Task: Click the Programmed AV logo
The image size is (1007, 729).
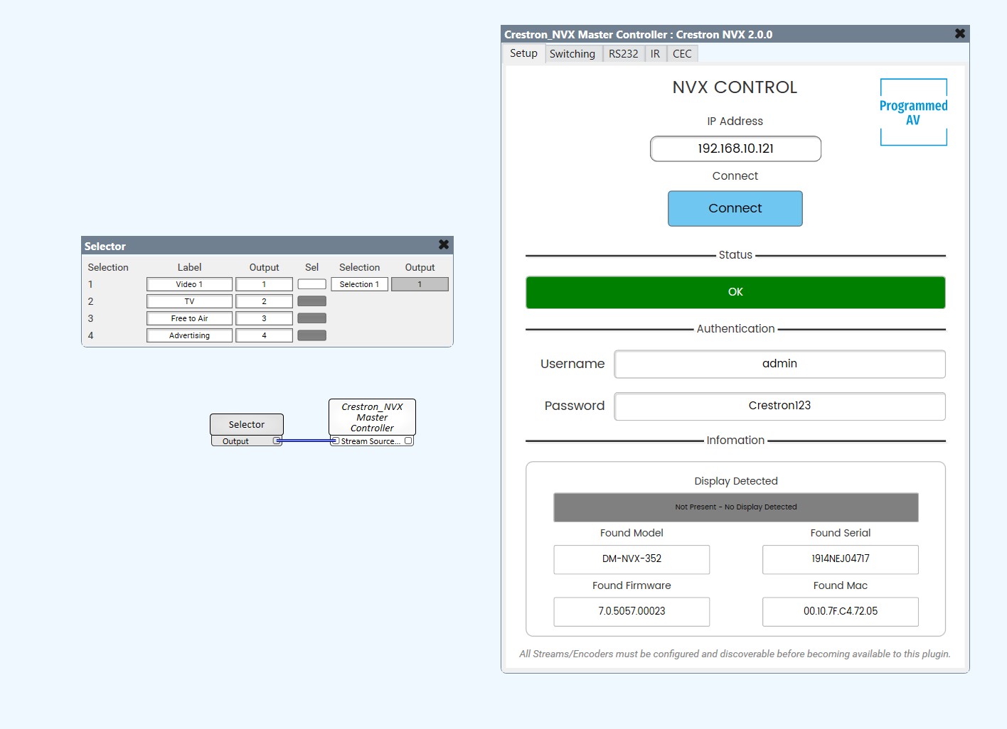Action: [913, 112]
